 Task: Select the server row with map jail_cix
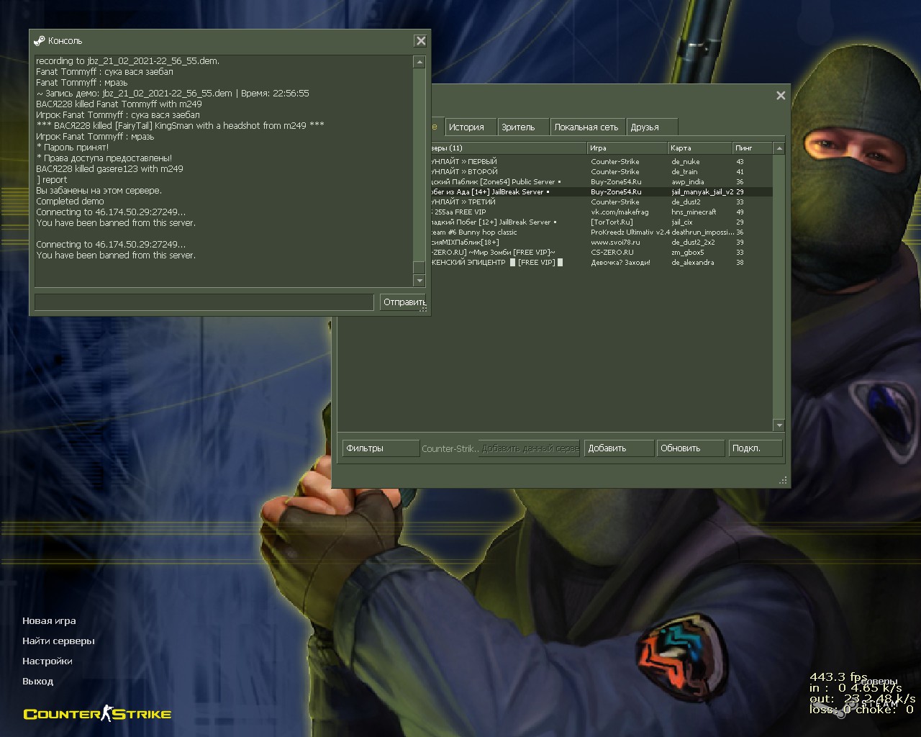tap(602, 222)
